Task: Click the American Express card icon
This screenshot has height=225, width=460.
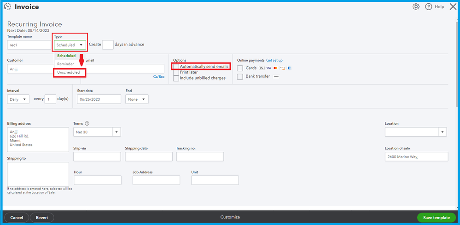Action: (289, 68)
